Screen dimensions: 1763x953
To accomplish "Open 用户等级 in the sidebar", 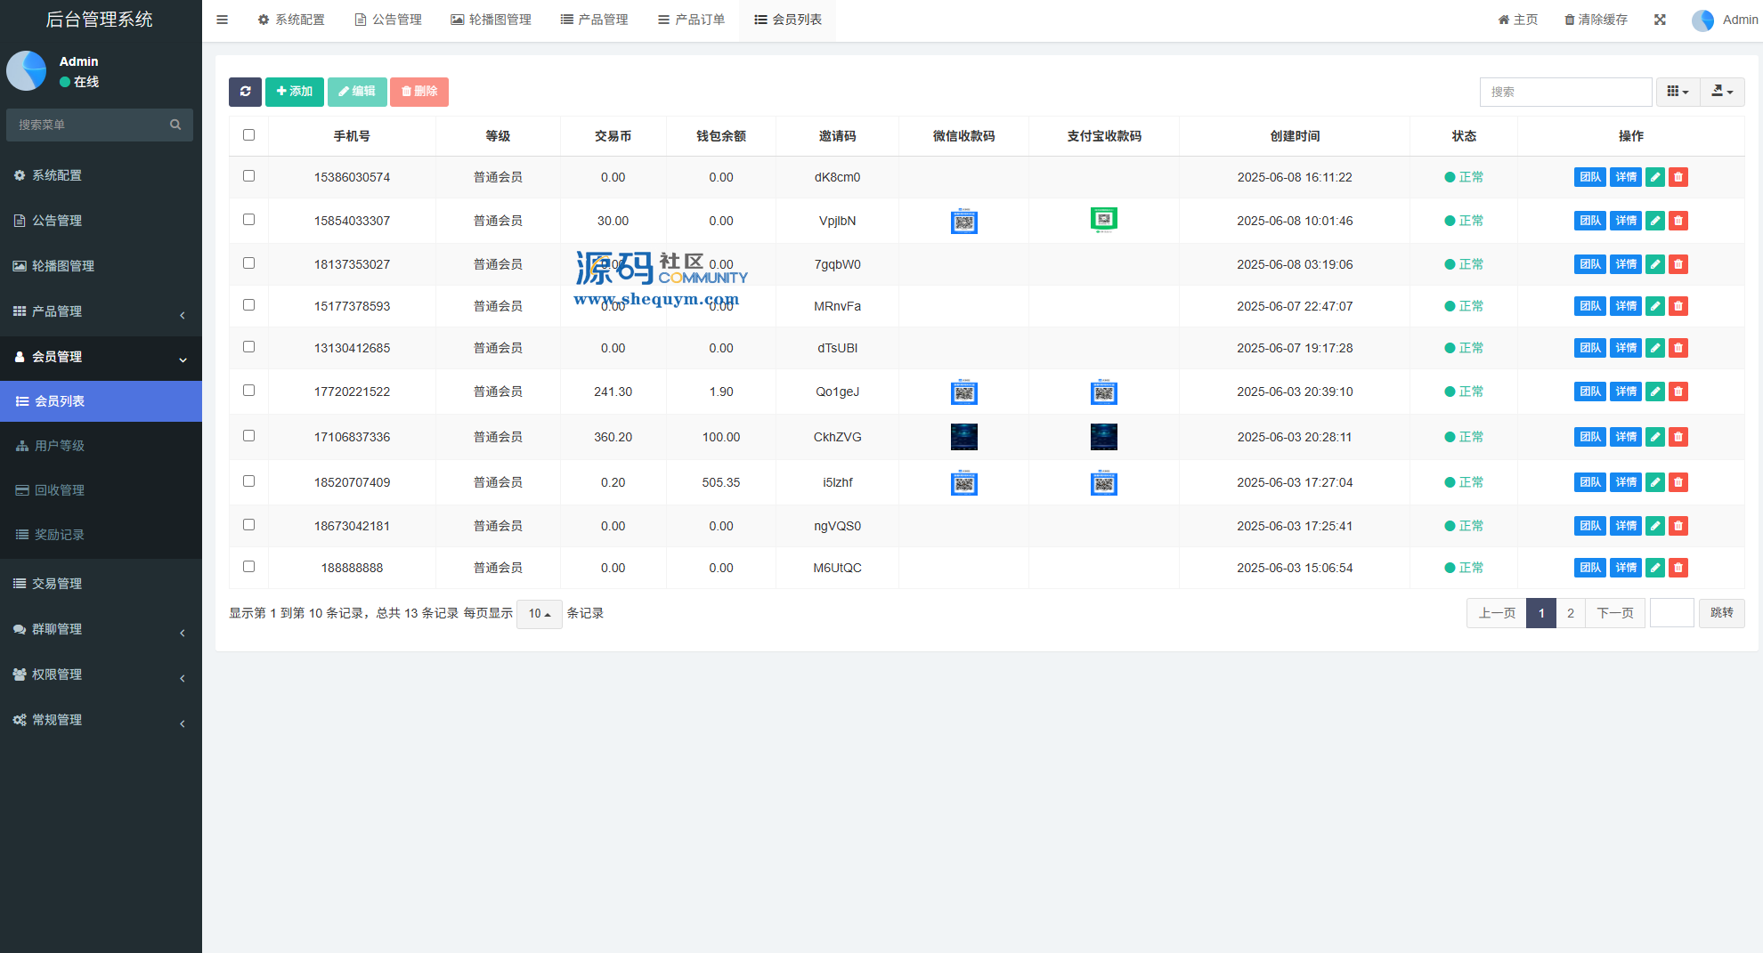I will point(60,446).
